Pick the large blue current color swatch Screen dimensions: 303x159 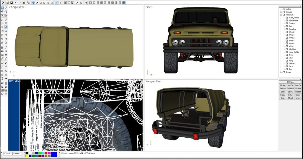[x=54, y=154]
